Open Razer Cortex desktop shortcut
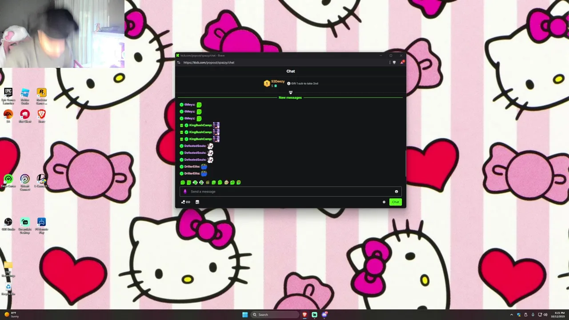Viewport: 569px width, 320px height. 8,181
